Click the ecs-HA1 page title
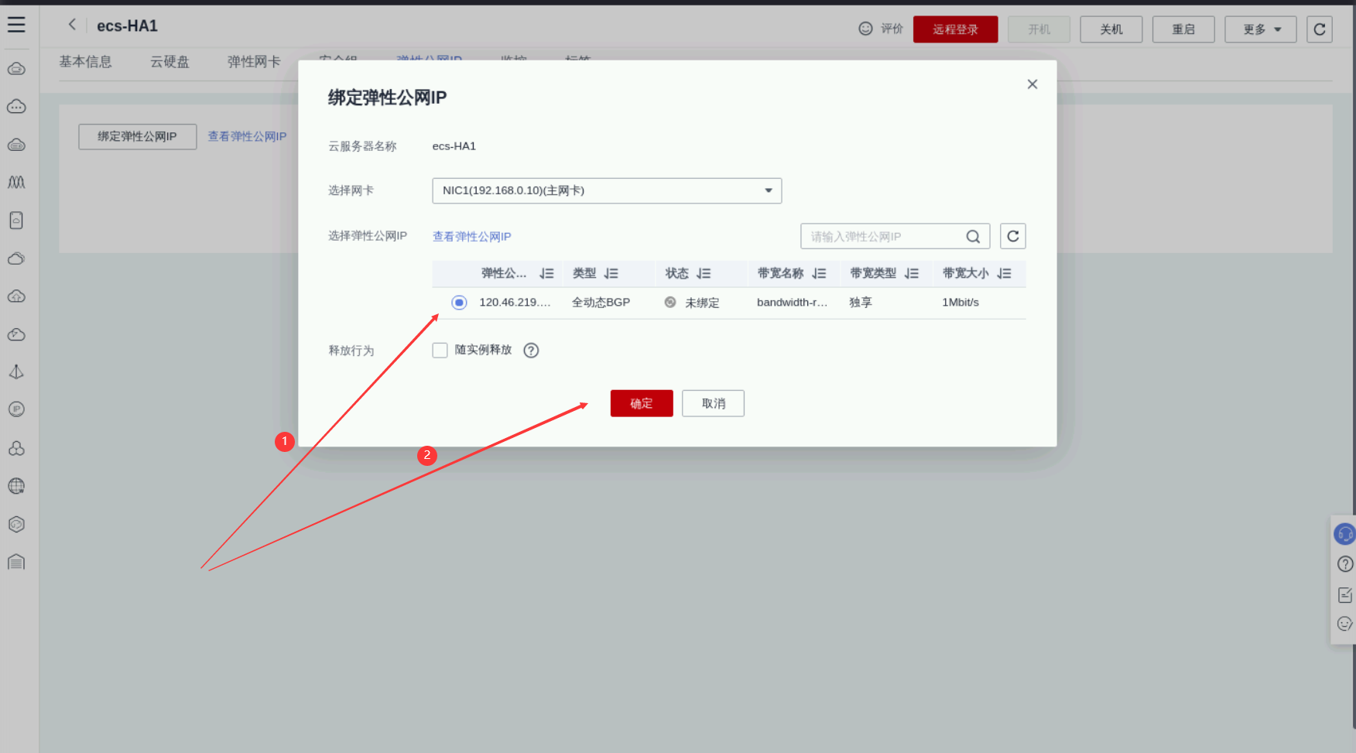The image size is (1356, 753). pyautogui.click(x=127, y=26)
